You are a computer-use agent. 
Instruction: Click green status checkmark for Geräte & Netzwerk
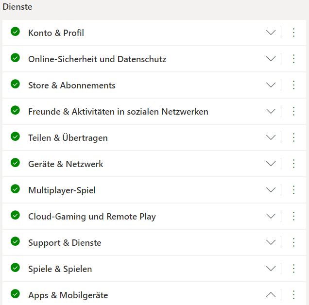[15, 163]
